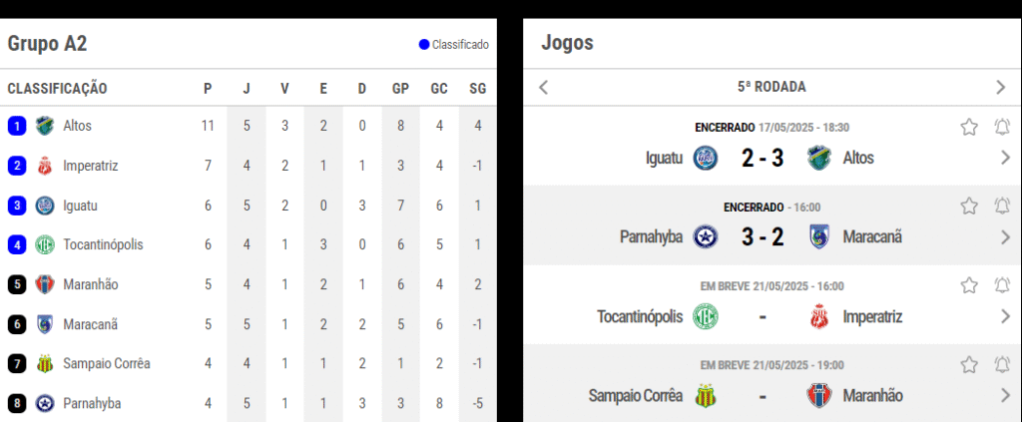
Task: Click the Maracanã crest in the standings table
Action: point(45,323)
